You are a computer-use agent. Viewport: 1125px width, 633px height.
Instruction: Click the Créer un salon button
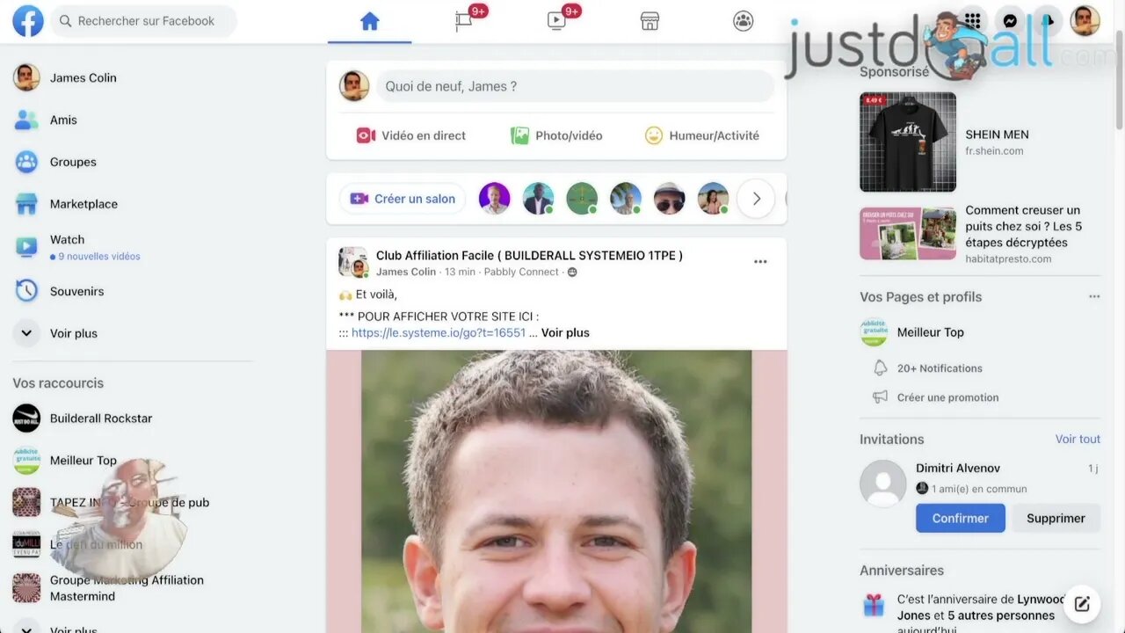click(403, 199)
